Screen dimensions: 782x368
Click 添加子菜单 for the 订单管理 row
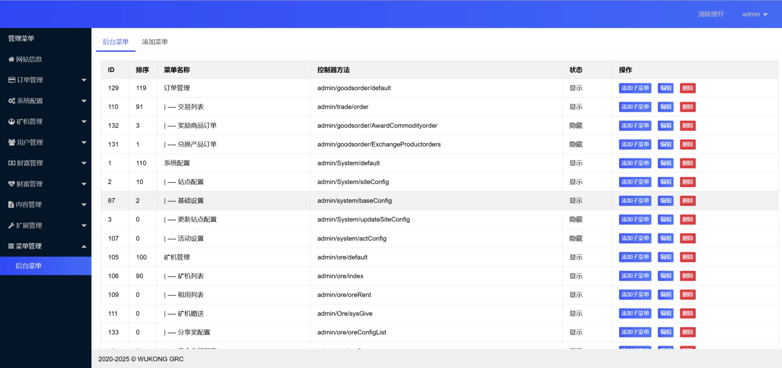(635, 88)
